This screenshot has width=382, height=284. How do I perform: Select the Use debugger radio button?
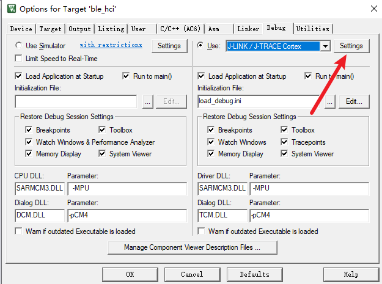point(201,46)
